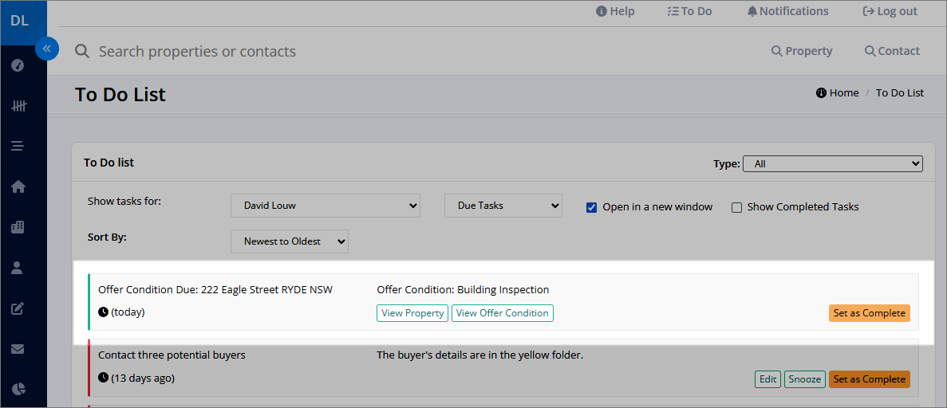Image resolution: width=947 pixels, height=408 pixels.
Task: Click the View Offer Condition button
Action: 503,313
